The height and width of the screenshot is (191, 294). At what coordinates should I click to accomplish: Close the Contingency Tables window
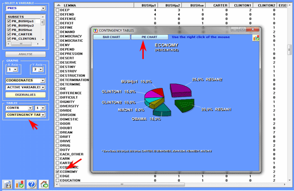pos(253,29)
